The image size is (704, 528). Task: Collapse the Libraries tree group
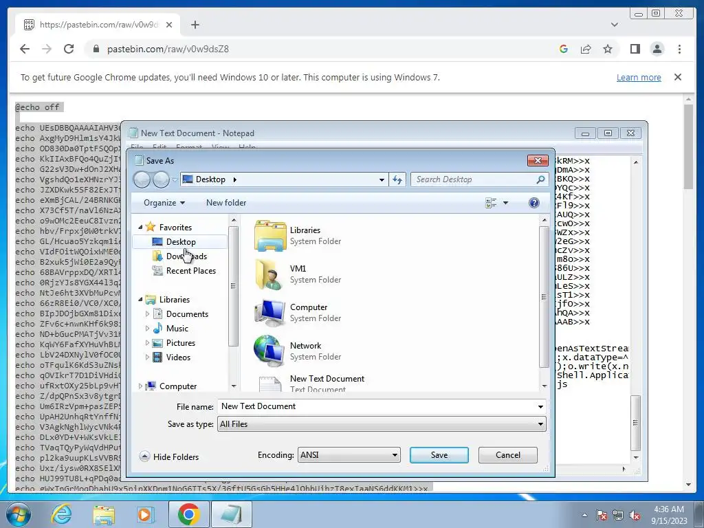140,300
